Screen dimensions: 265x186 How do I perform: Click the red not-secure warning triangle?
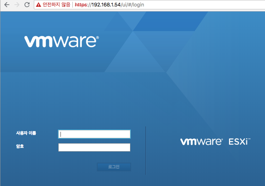[39, 5]
